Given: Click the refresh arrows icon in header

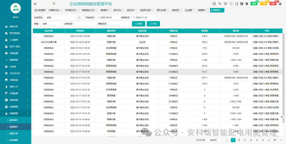Looking at the screenshot, I should click(x=231, y=4).
